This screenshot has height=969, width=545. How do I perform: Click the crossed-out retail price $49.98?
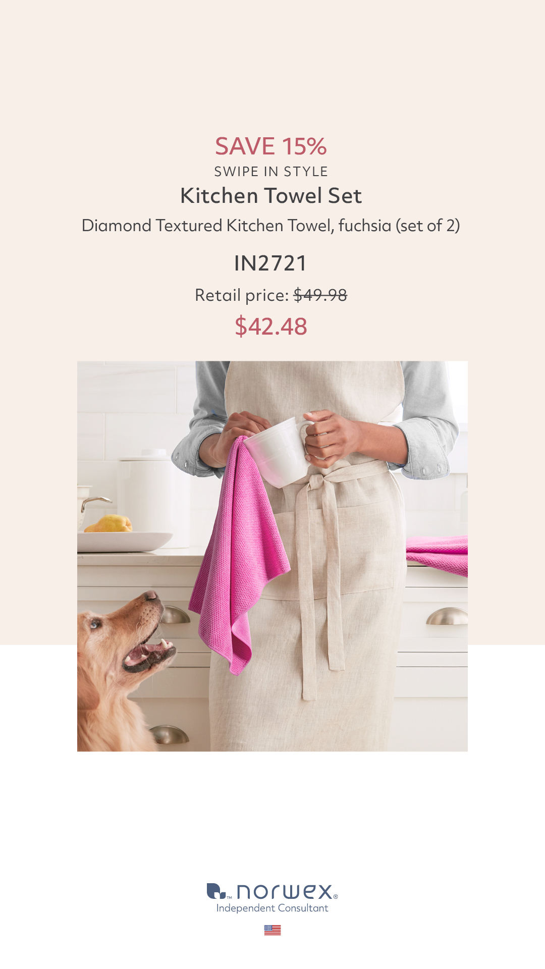[320, 295]
